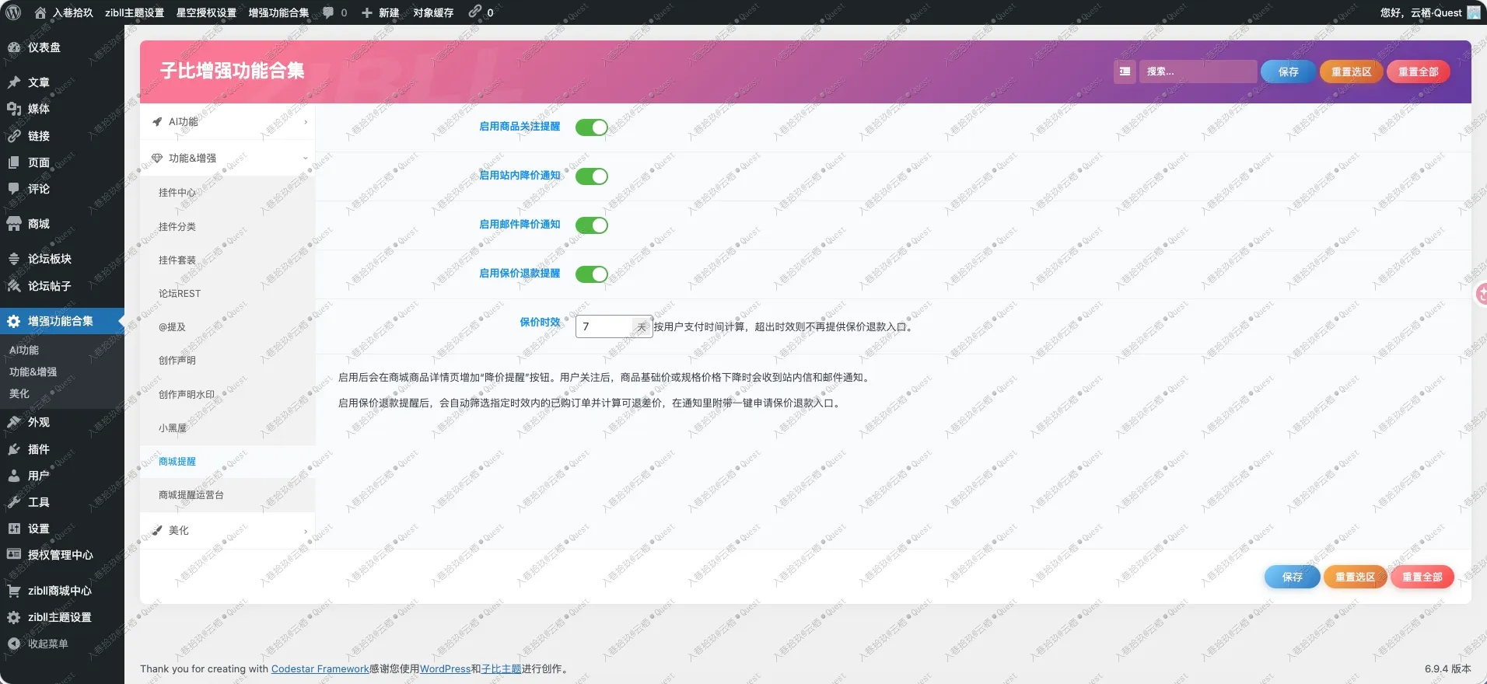Click the 插件 plug icon
Screen dimensions: 1487x684
point(14,449)
